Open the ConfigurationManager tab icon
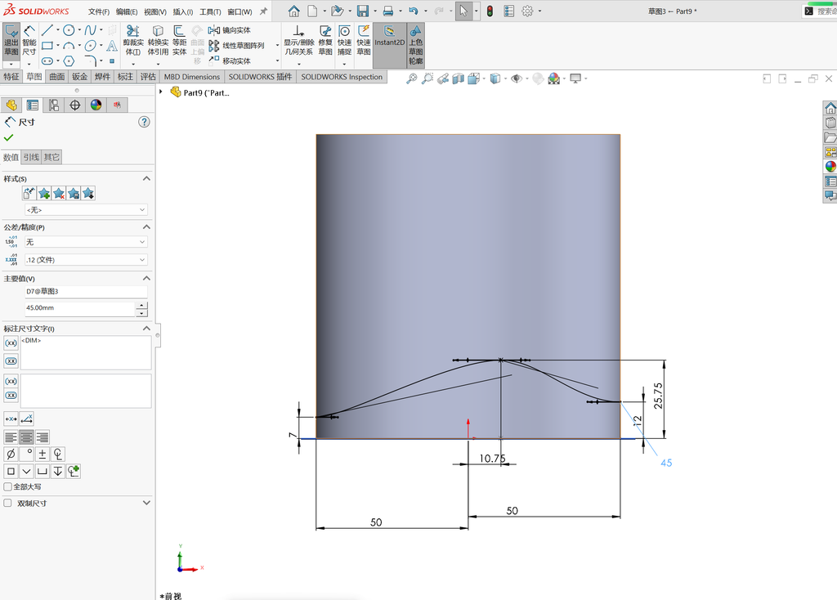The height and width of the screenshot is (600, 837). tap(53, 105)
